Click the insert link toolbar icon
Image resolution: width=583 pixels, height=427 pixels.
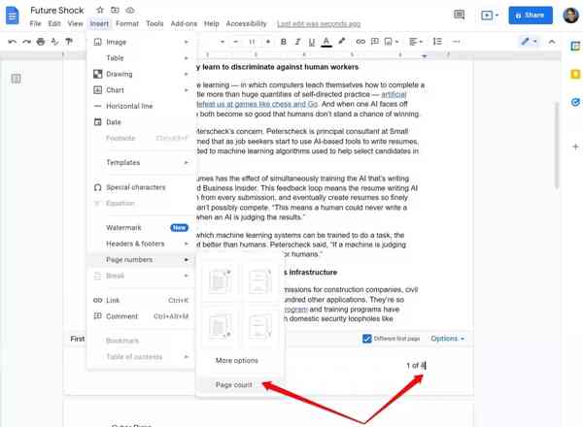[x=360, y=42]
